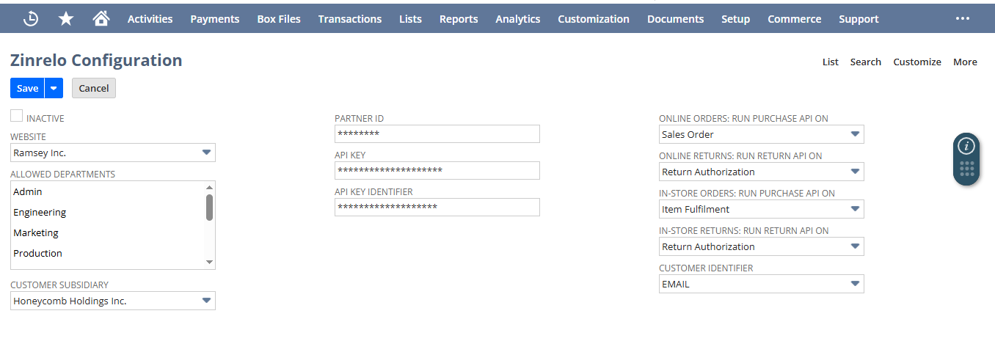The height and width of the screenshot is (341, 995).
Task: Open the Documents menu
Action: tap(675, 19)
